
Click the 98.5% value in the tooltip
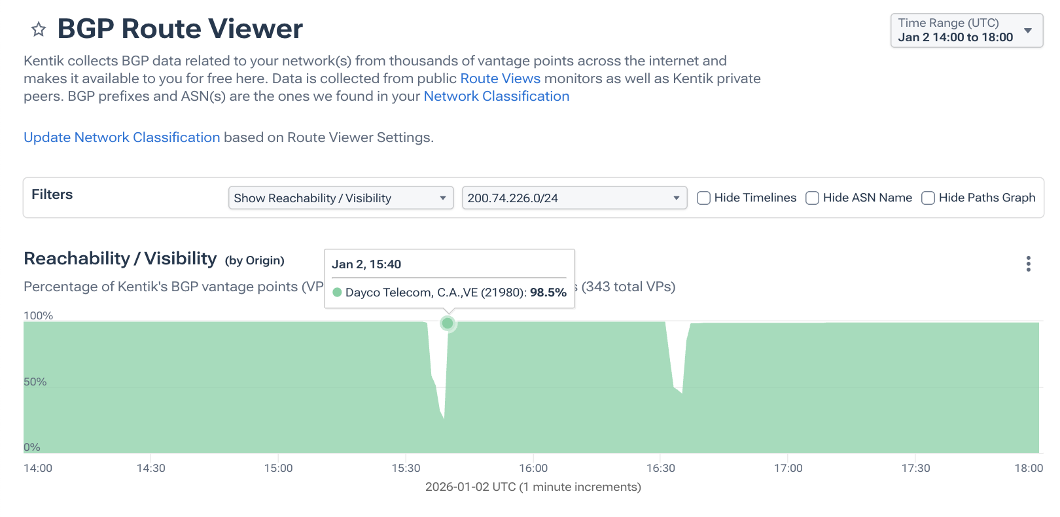pos(550,293)
